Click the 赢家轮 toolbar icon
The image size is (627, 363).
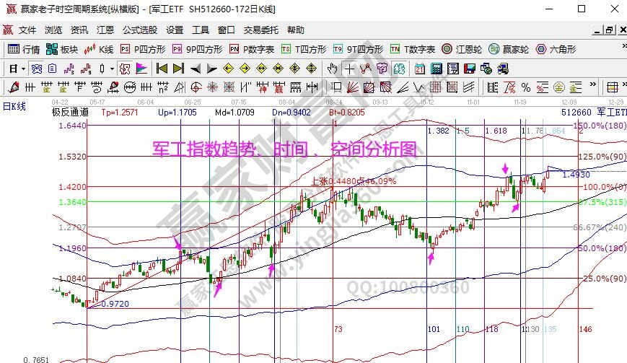pos(509,49)
